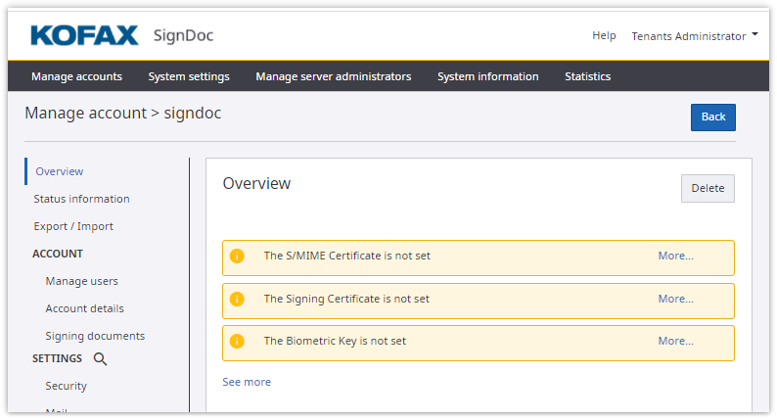Switch to the Statistics page
This screenshot has width=777, height=420.
[x=587, y=76]
